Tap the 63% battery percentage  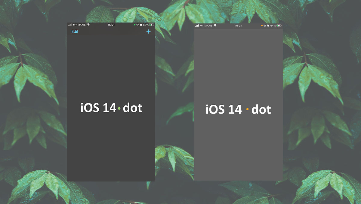[x=146, y=25]
